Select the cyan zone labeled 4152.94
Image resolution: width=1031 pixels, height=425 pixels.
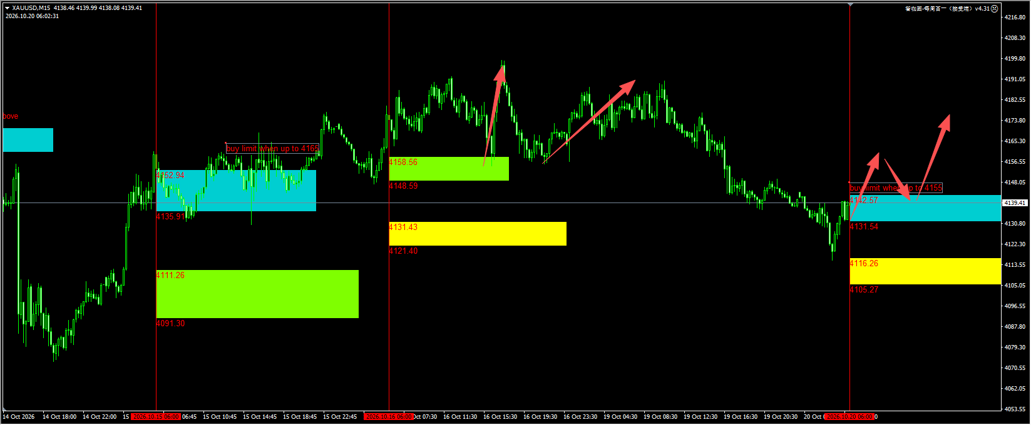(x=236, y=191)
